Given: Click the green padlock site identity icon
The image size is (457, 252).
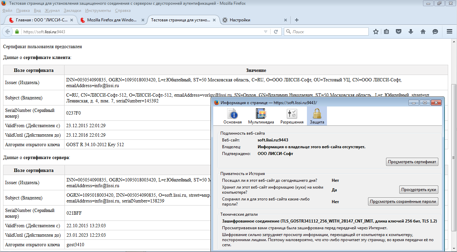Looking at the screenshot, I should (x=17, y=32).
